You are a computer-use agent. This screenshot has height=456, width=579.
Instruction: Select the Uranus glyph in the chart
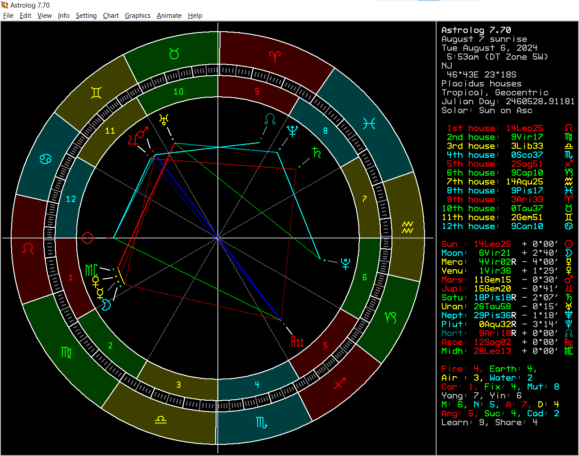click(x=164, y=119)
